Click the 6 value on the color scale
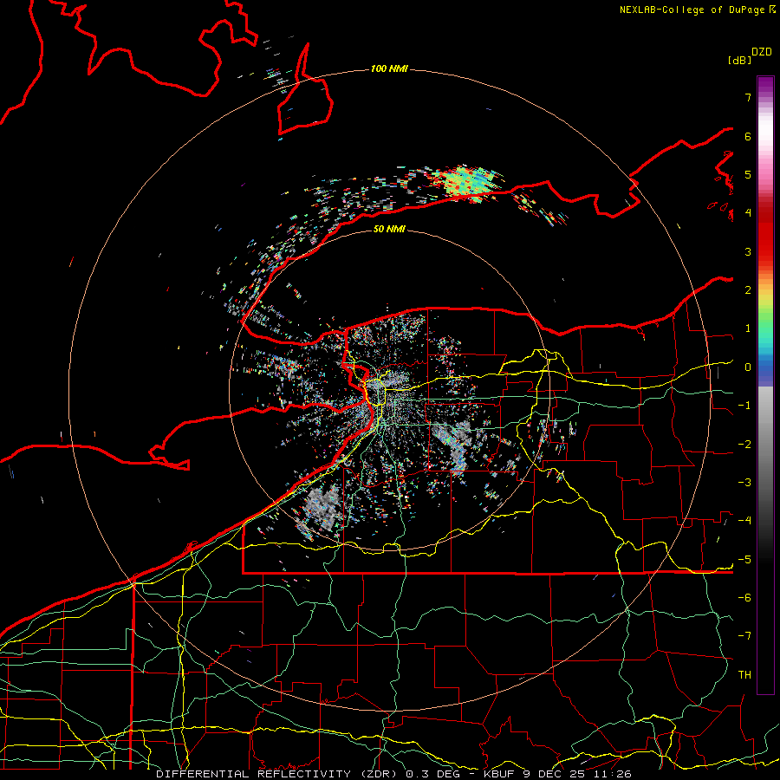The width and height of the screenshot is (780, 780). [748, 136]
